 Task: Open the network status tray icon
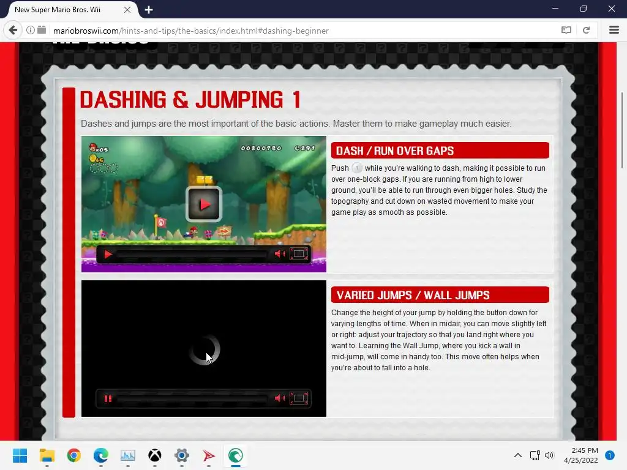click(535, 455)
